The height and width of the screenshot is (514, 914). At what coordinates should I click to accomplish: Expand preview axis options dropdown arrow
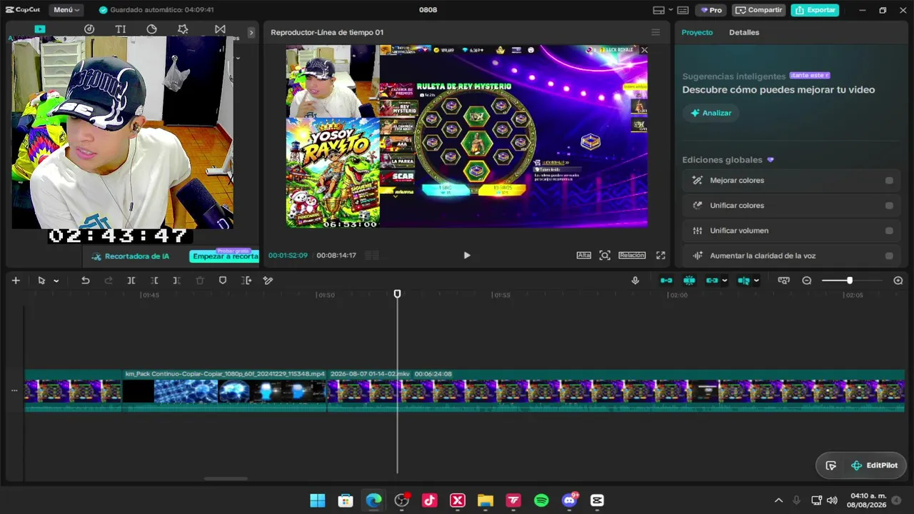tap(756, 281)
